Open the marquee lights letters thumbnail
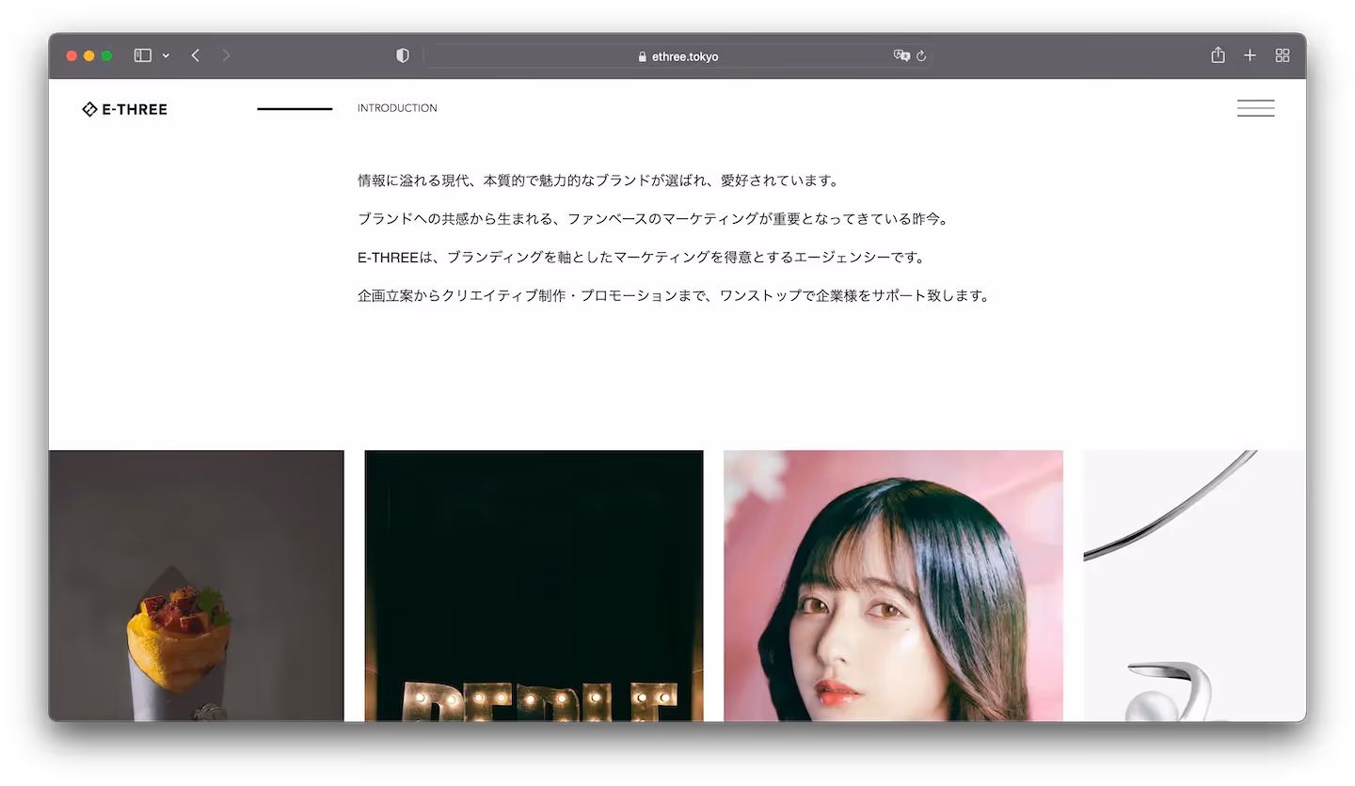1355x786 pixels. click(534, 586)
